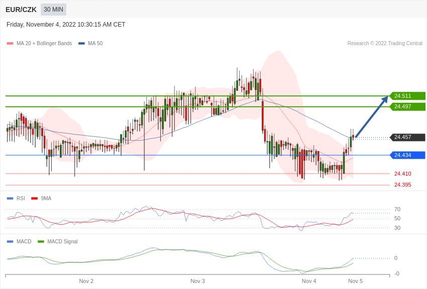Click the RSI 70 level value
The image size is (427, 289).
(x=397, y=209)
